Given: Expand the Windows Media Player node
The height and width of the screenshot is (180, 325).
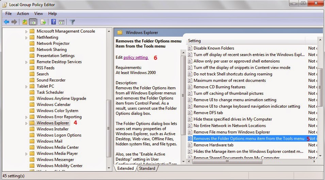Looking at the screenshot, I should [26, 154].
